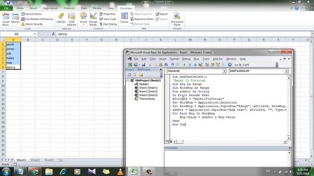The height and width of the screenshot is (176, 314).
Task: Toggle Design Mode
Action: click(93, 20)
